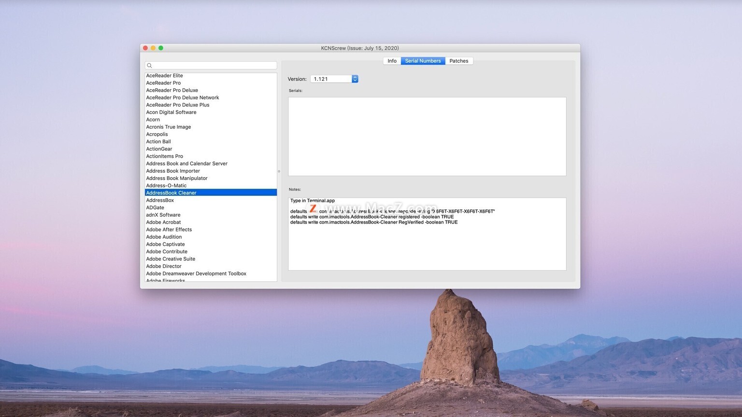Image resolution: width=742 pixels, height=417 pixels.
Task: Click inside the Notes text area
Action: click(x=427, y=234)
